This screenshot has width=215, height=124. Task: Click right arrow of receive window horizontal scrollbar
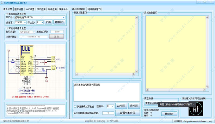pos(204,90)
